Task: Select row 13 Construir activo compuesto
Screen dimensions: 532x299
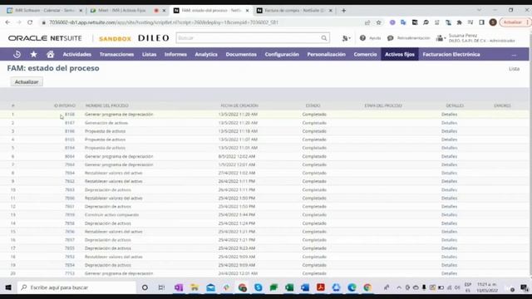Action: (x=111, y=214)
